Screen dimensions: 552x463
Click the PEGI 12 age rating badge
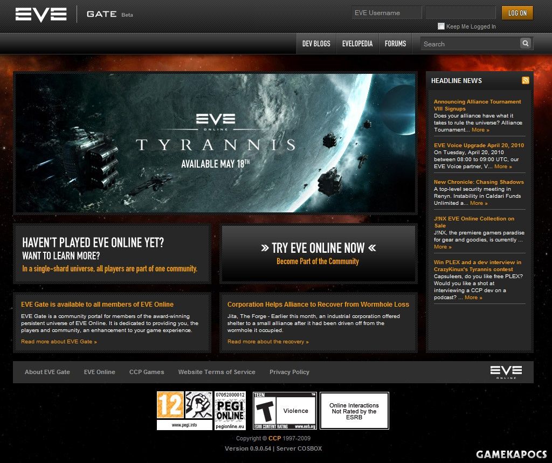[170, 405]
